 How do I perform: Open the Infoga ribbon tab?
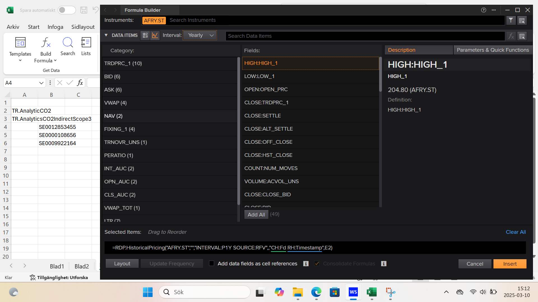[x=55, y=27]
